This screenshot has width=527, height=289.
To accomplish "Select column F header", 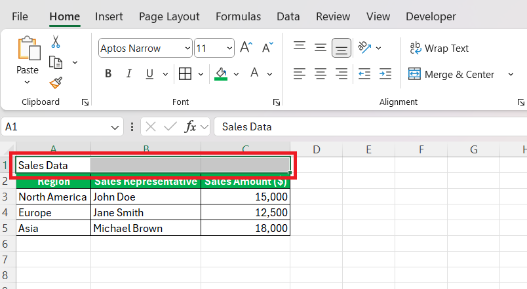I will point(421,149).
